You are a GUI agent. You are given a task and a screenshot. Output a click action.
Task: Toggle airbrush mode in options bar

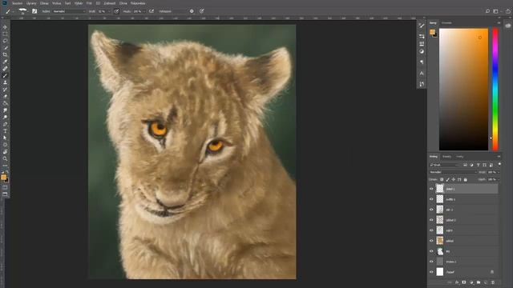coord(151,11)
